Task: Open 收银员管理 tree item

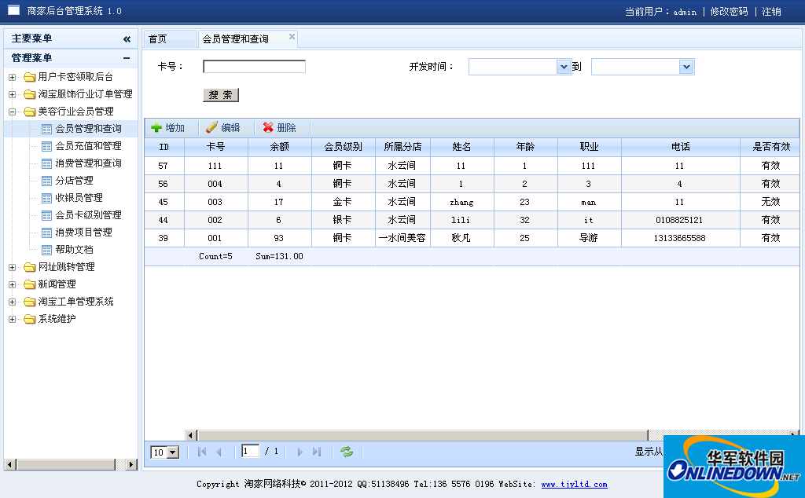Action: click(79, 198)
